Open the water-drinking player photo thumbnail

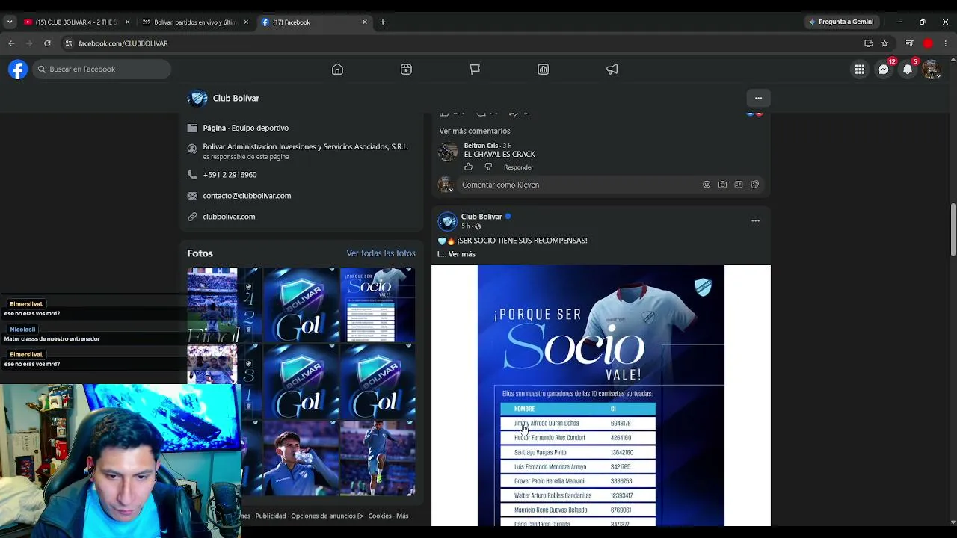[x=301, y=458]
